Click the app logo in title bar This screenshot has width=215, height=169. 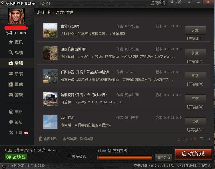click(x=2, y=3)
